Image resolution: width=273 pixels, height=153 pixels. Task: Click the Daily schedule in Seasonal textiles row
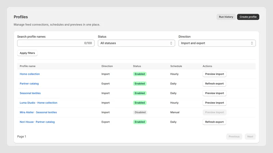click(x=173, y=93)
